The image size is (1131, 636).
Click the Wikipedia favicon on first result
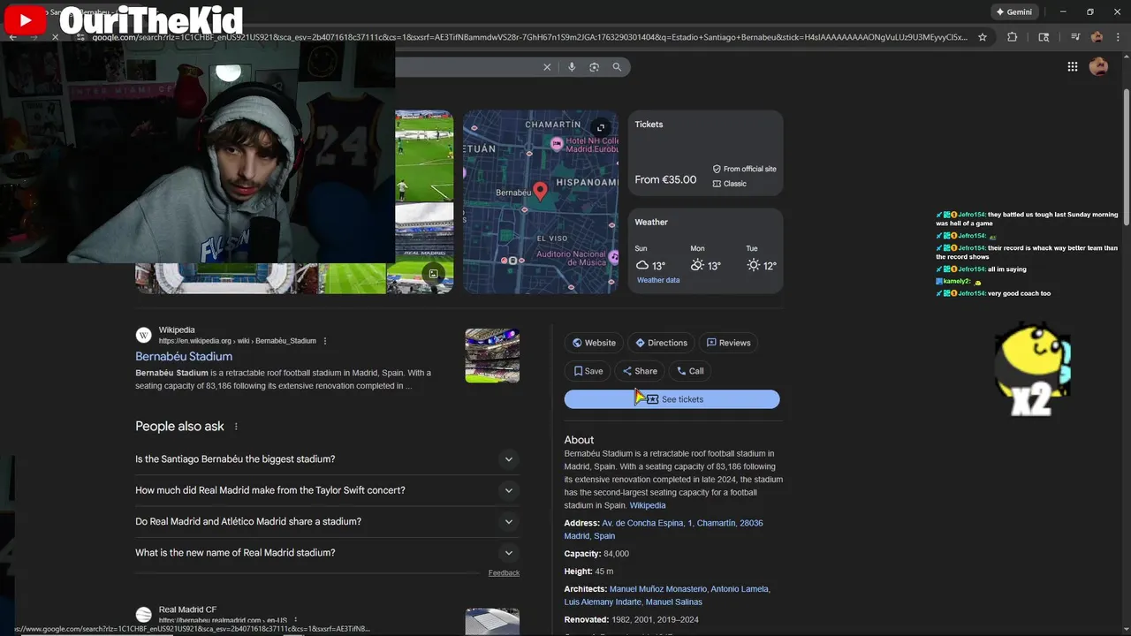pos(143,335)
